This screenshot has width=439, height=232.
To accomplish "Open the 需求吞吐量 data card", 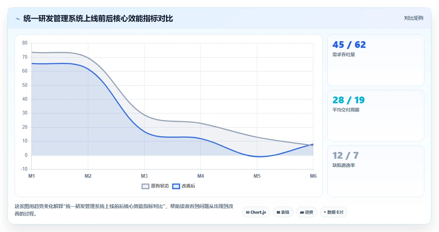I will [x=376, y=60].
